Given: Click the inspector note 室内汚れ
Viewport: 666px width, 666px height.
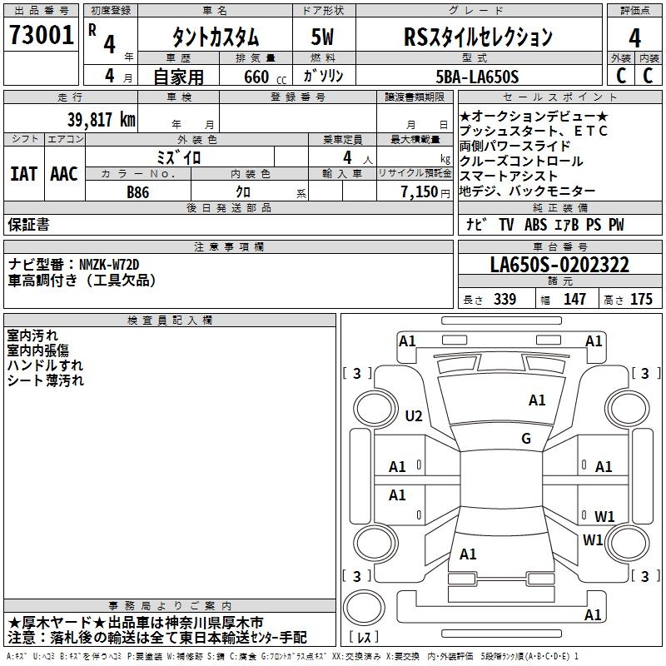Looking at the screenshot, I should tap(32, 335).
